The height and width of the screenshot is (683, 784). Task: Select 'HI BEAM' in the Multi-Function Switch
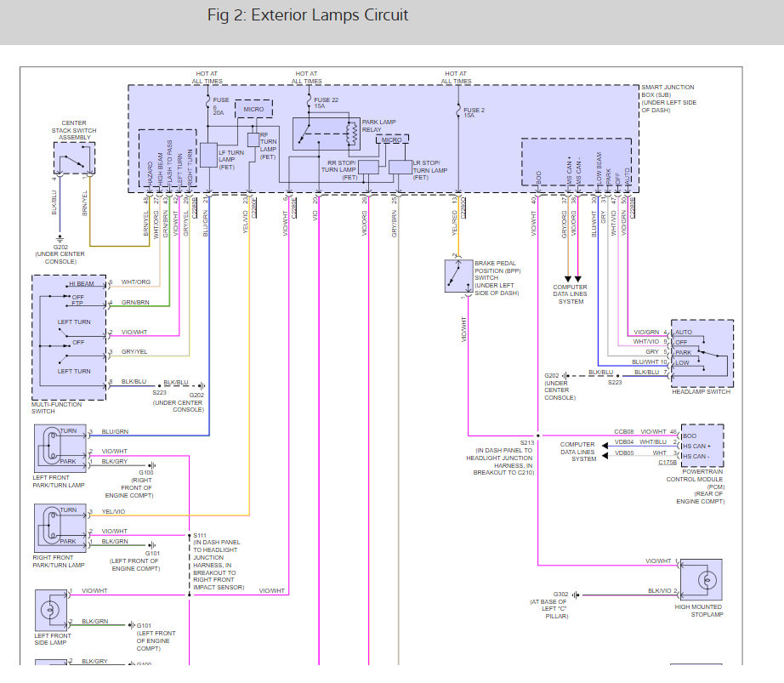point(82,283)
